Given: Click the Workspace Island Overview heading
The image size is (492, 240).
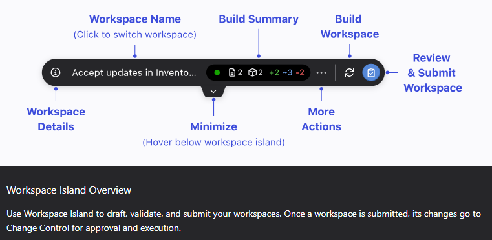Looking at the screenshot, I should (x=69, y=190).
